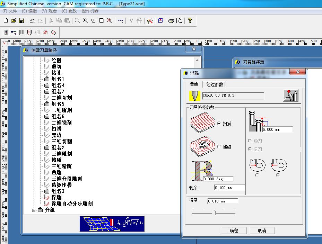Select the right cutting direction radio
This screenshot has width=322, height=244.
click(278, 175)
